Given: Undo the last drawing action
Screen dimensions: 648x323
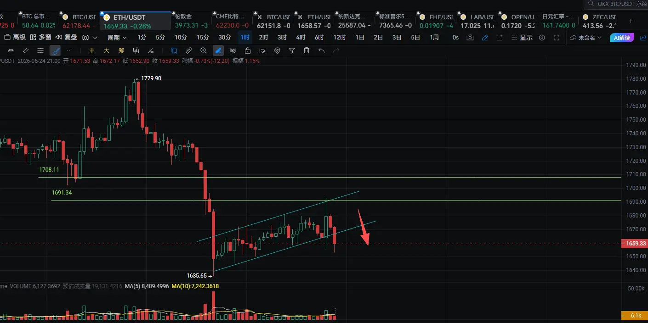Looking at the screenshot, I should 321,50.
